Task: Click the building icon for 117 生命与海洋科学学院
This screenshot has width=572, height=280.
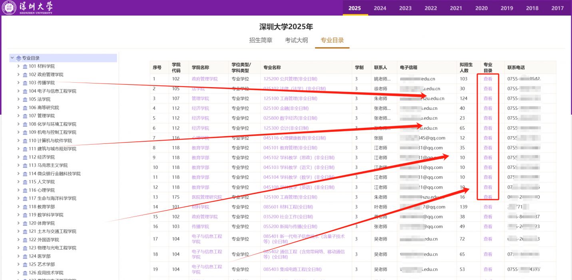Action: pyautogui.click(x=25, y=199)
